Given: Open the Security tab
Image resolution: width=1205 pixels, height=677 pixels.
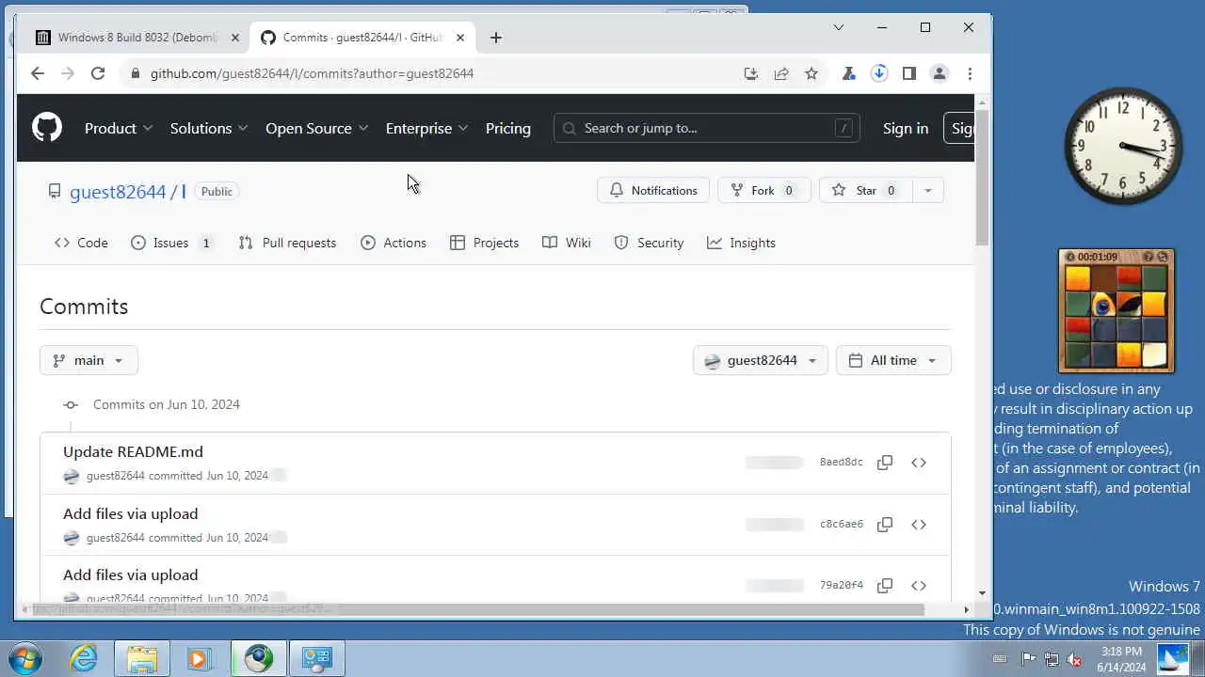Looking at the screenshot, I should pyautogui.click(x=649, y=243).
